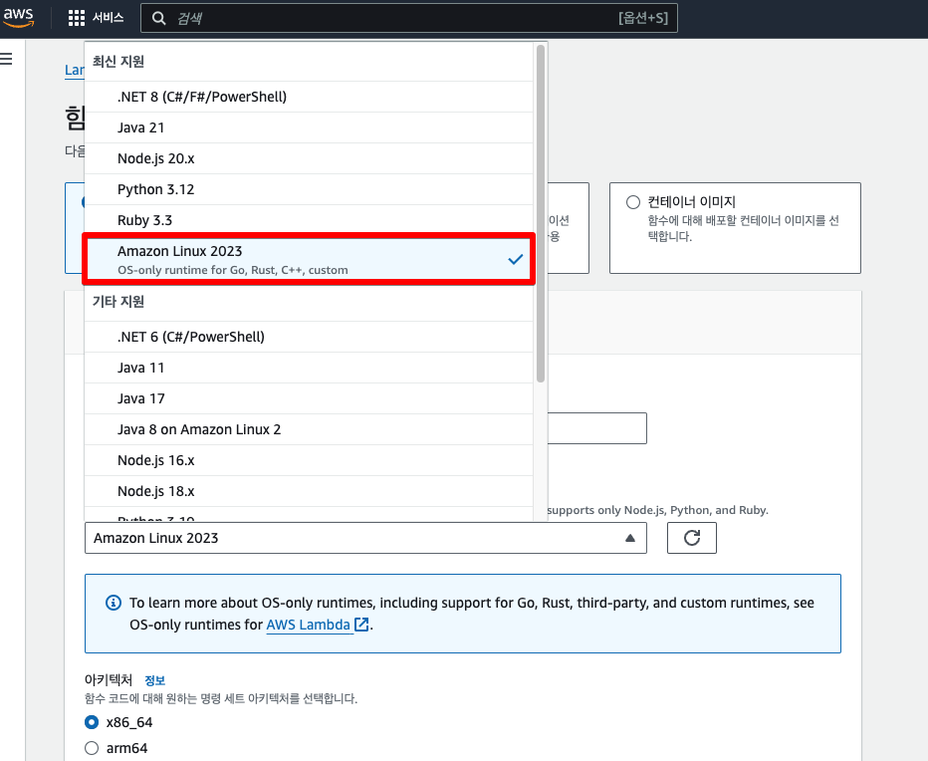This screenshot has width=928, height=761.
Task: Open the hamburger side navigation menu
Action: (x=7, y=59)
